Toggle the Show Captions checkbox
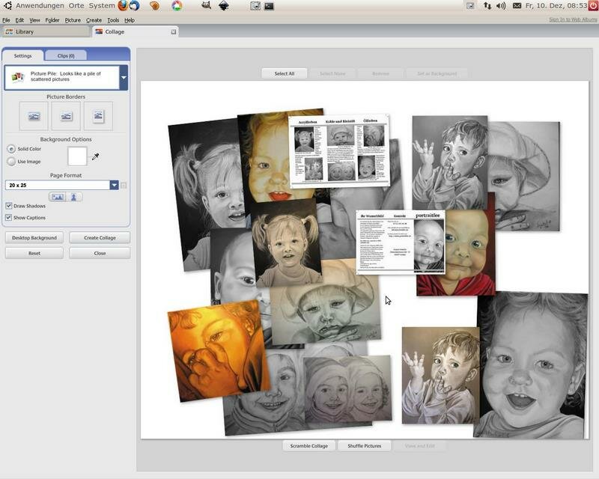The width and height of the screenshot is (599, 479). pos(8,217)
